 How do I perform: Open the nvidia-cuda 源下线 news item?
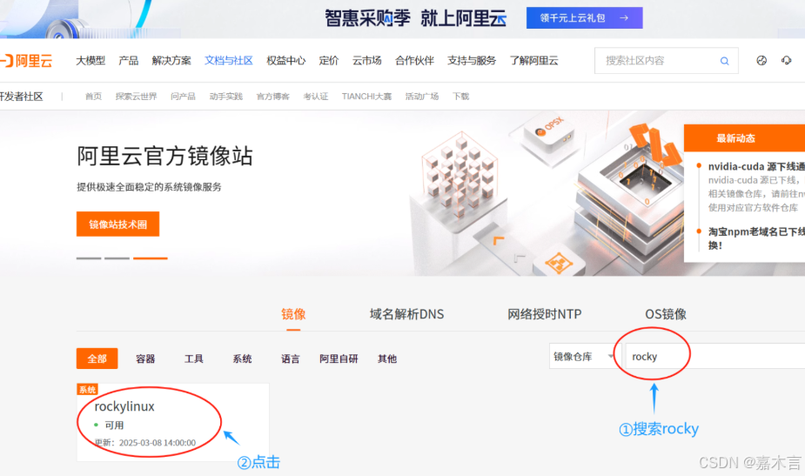click(756, 166)
